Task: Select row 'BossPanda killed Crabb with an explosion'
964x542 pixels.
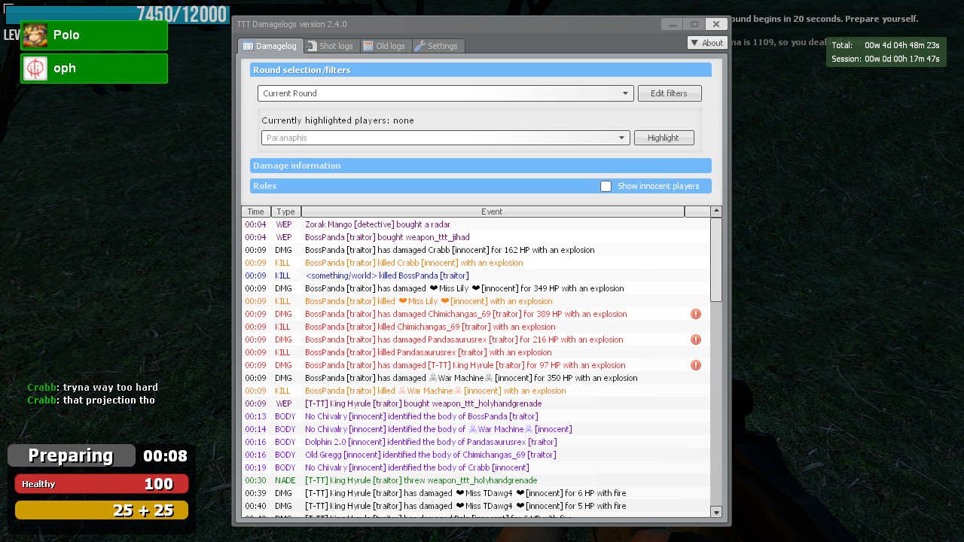Action: pyautogui.click(x=475, y=263)
